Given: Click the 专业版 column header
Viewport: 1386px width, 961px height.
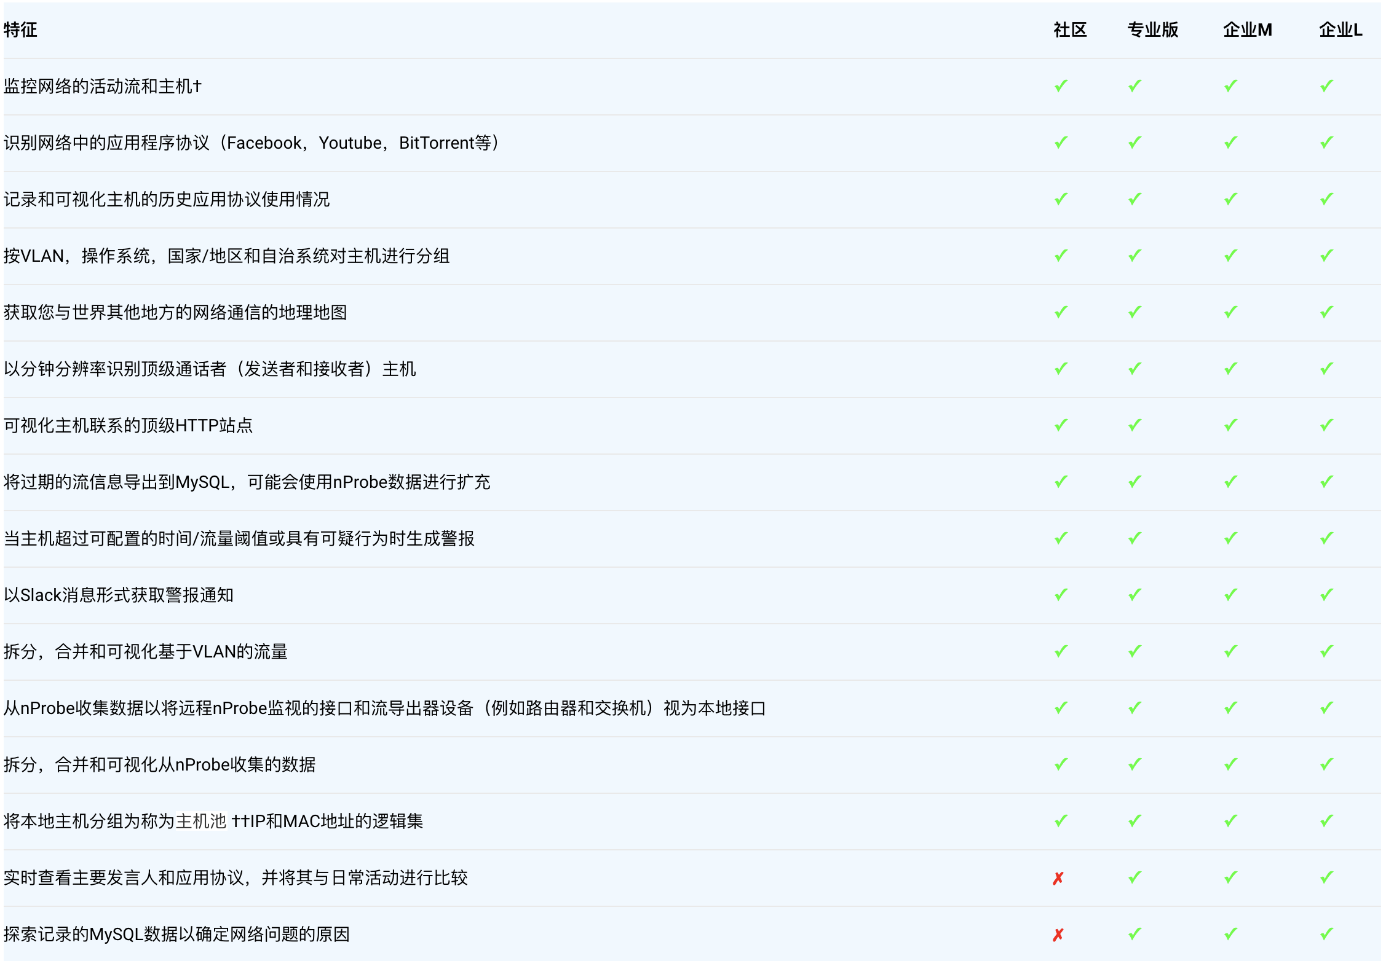Looking at the screenshot, I should coord(1152,29).
